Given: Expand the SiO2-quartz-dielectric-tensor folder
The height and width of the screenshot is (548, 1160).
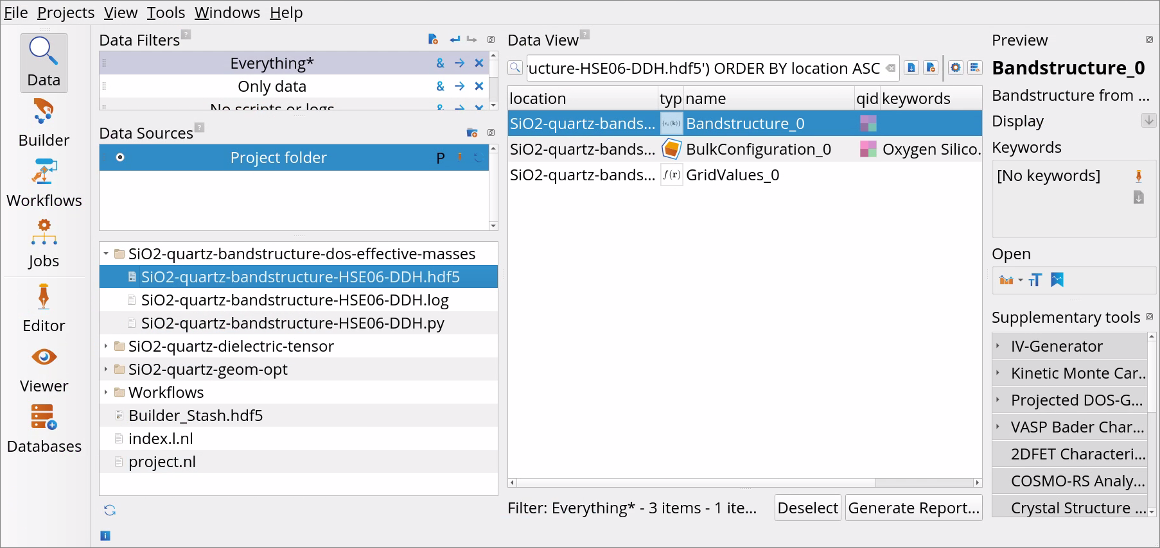Looking at the screenshot, I should [106, 347].
